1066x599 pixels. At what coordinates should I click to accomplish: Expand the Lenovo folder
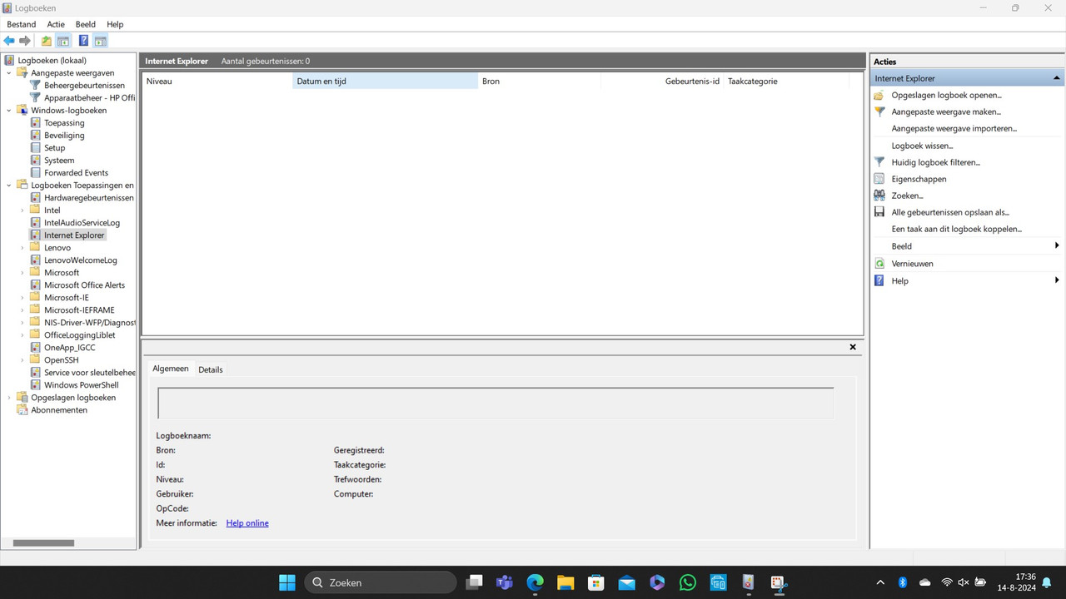coord(22,247)
